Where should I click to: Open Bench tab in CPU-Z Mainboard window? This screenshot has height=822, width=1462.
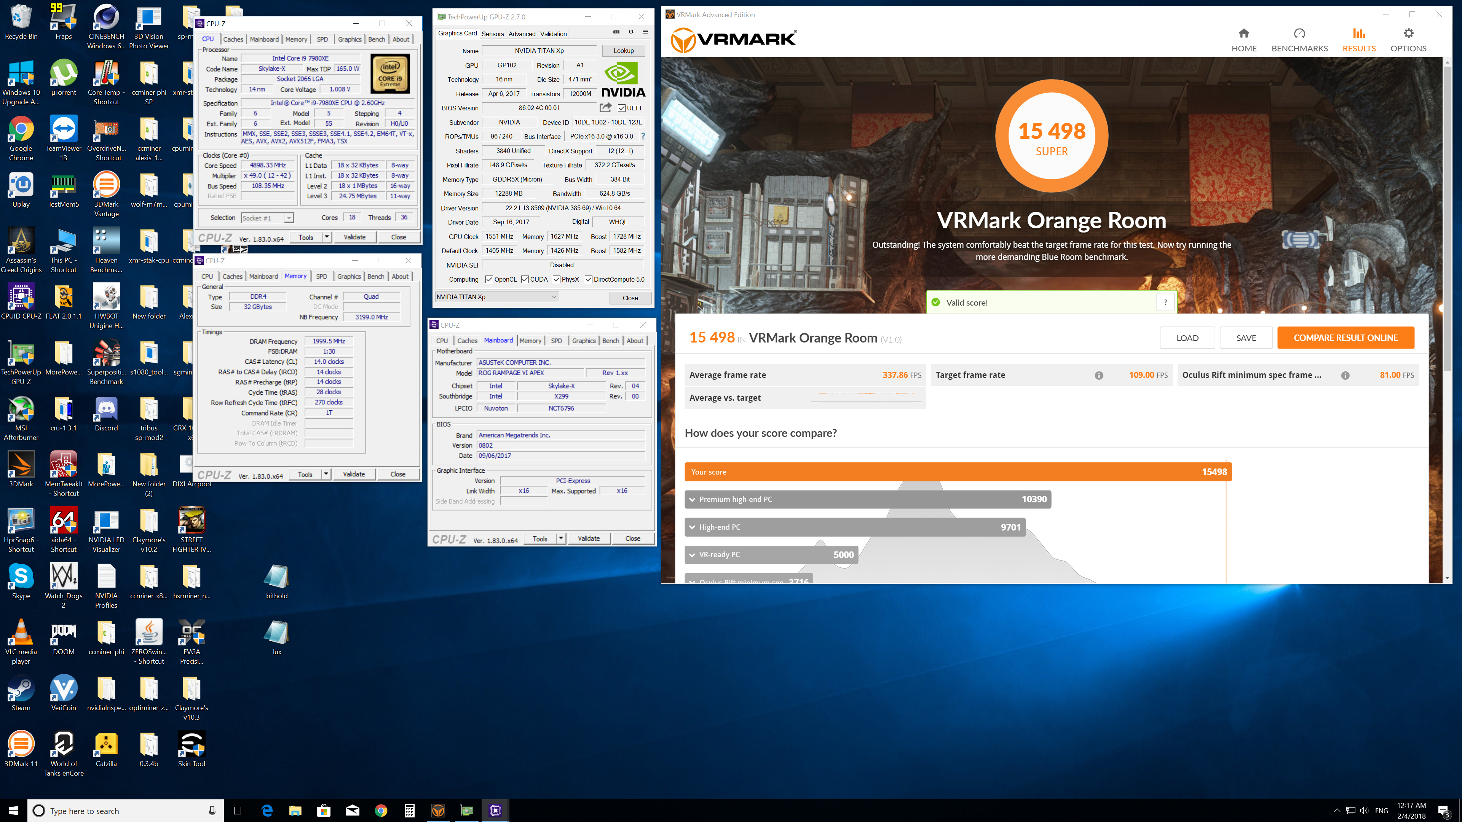[x=611, y=340]
